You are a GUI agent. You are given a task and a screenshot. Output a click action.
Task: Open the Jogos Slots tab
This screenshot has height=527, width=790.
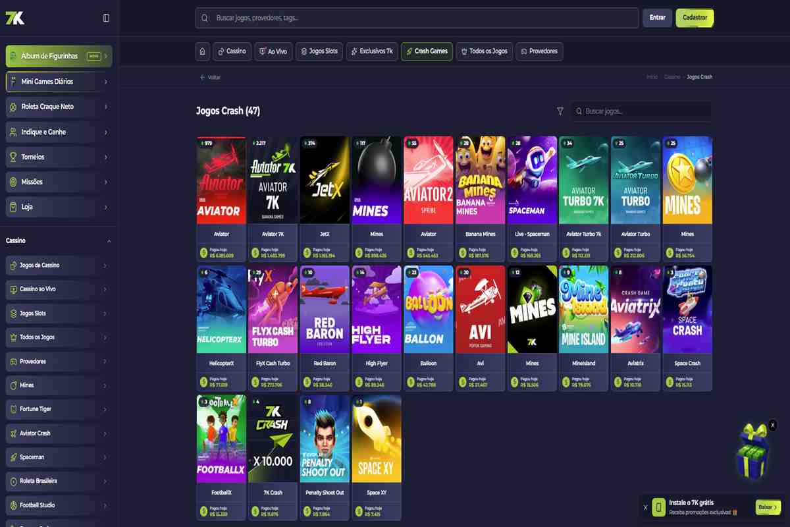[x=319, y=51]
